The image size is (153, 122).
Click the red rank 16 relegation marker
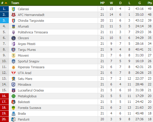pos(4,96)
